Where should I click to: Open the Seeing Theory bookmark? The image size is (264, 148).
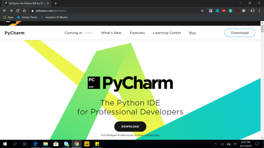(27, 17)
